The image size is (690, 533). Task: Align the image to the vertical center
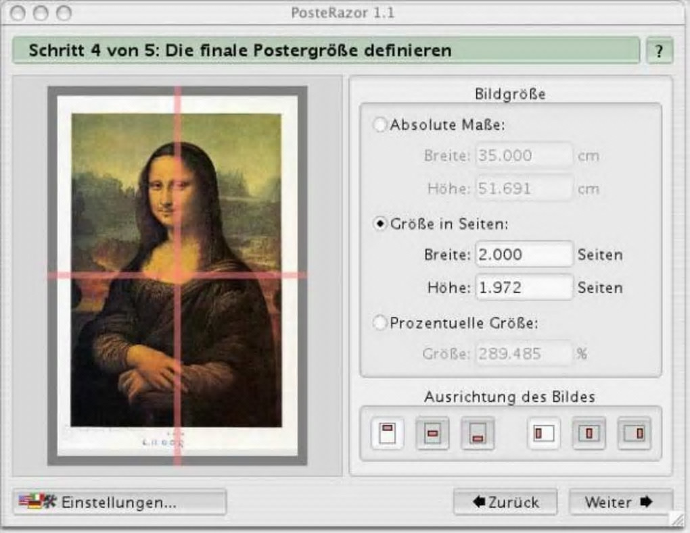pos(432,433)
